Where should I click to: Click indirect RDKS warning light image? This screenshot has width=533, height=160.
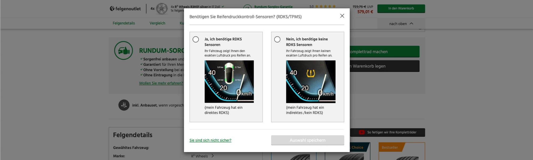[x=310, y=81]
